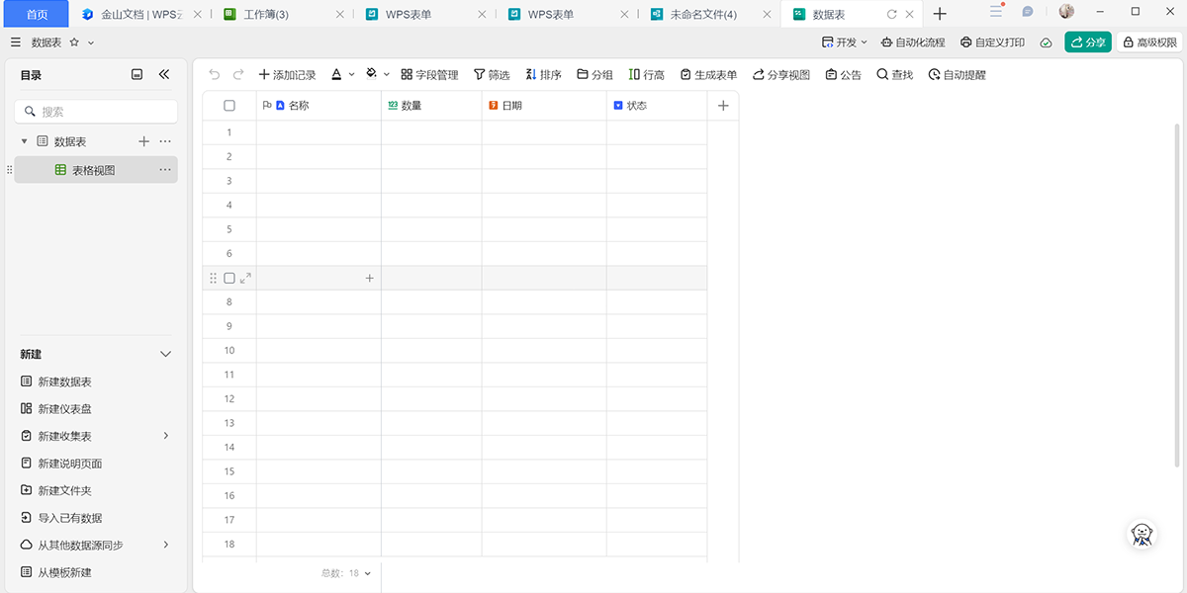Collapse the 数据表 tree node
Screen dimensions: 1187x593
25,142
